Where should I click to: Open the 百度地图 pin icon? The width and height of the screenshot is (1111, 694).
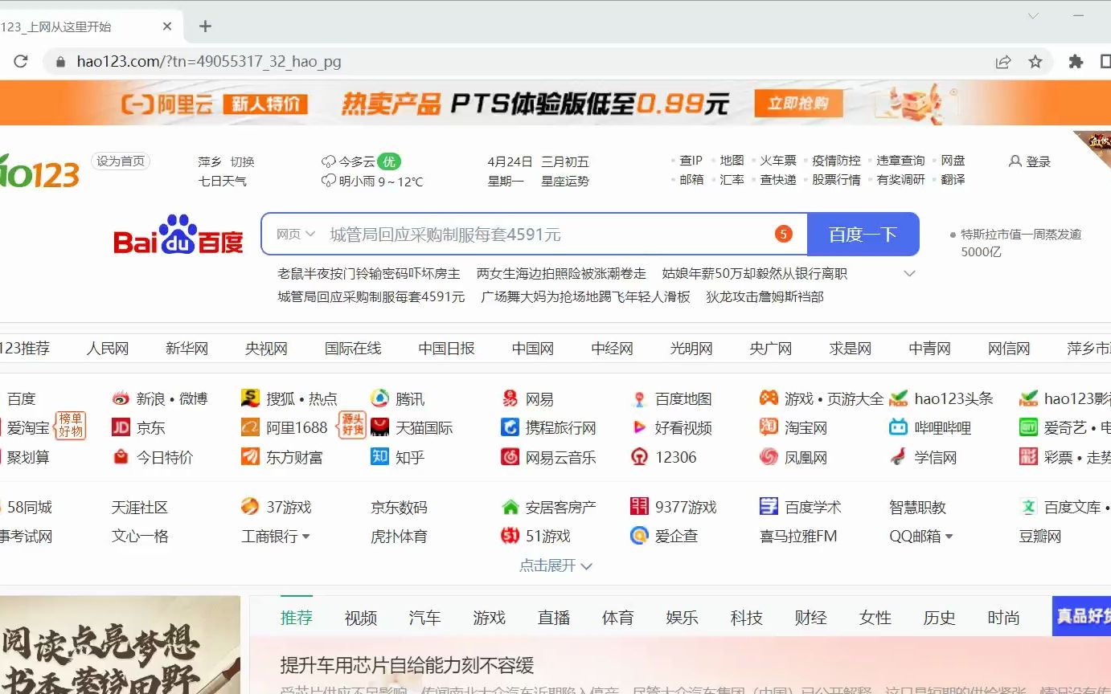[x=639, y=398]
